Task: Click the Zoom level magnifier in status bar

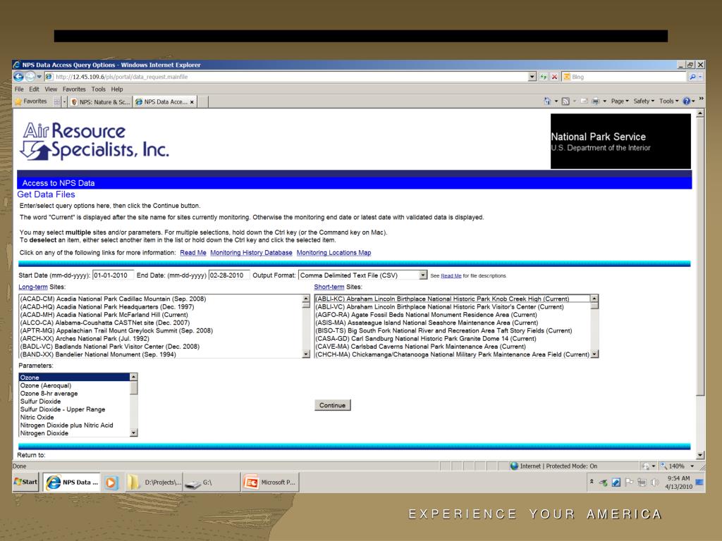Action: click(x=663, y=466)
